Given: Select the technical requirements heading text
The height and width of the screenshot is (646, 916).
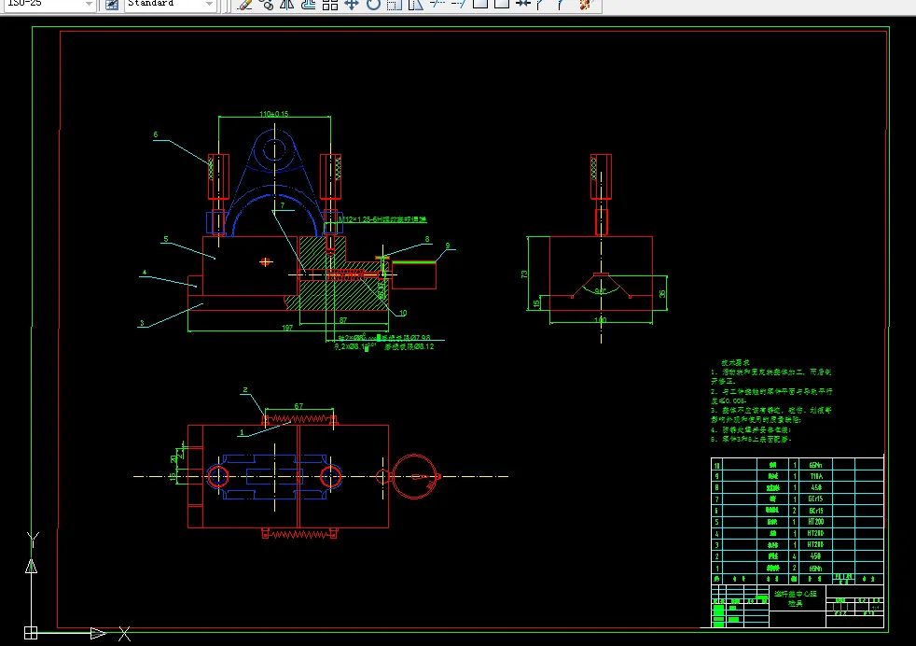Looking at the screenshot, I should coord(735,363).
